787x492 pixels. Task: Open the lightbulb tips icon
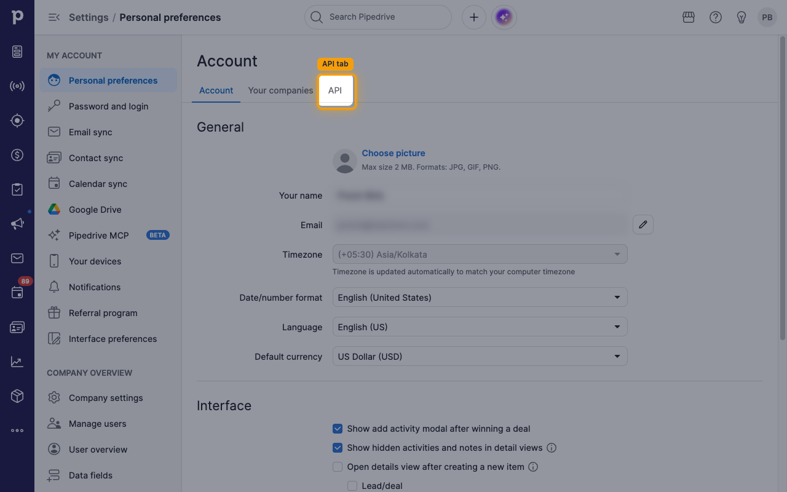coord(742,17)
